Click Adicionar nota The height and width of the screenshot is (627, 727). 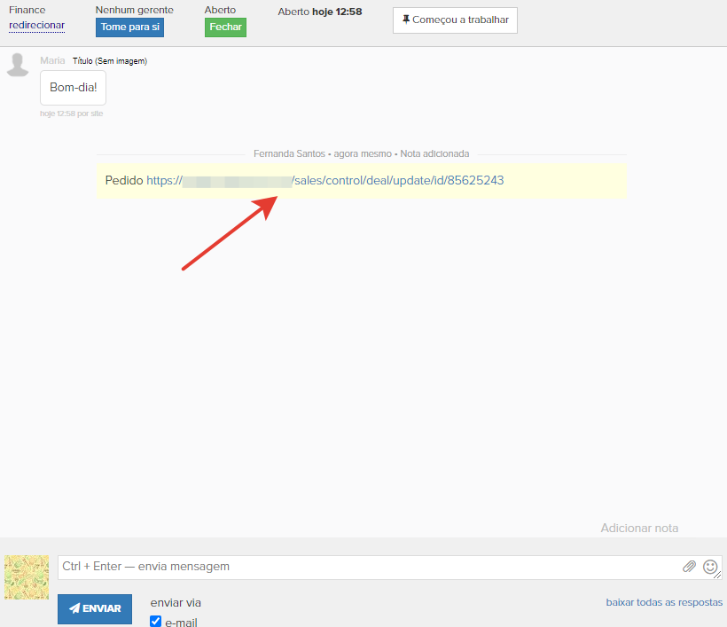639,528
